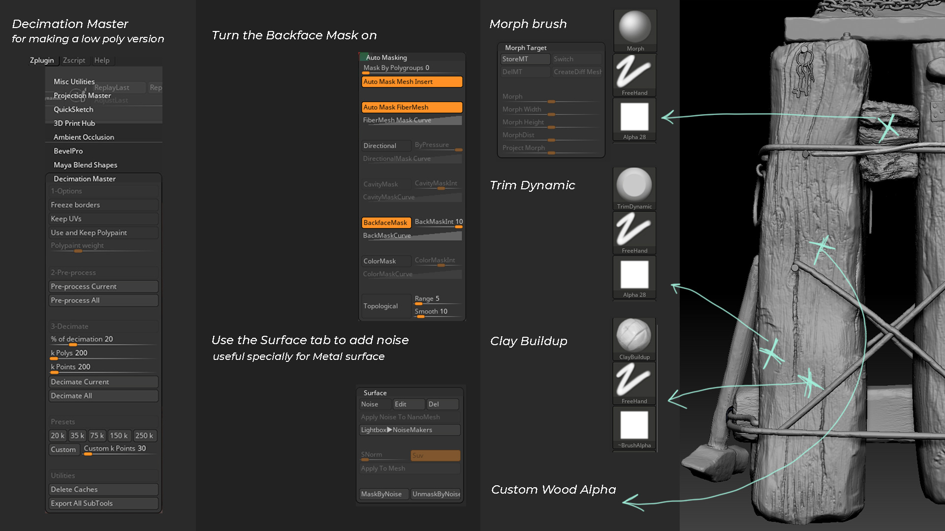Turn off Auto Mask FiberMesh
The height and width of the screenshot is (531, 945).
click(x=412, y=107)
